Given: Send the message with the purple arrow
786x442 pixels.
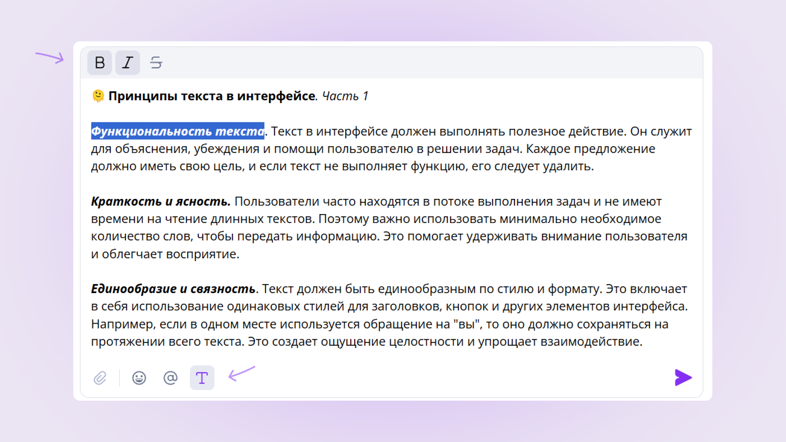Looking at the screenshot, I should (683, 378).
